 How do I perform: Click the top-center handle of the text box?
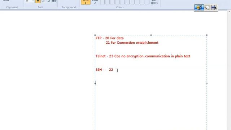click(x=151, y=35)
